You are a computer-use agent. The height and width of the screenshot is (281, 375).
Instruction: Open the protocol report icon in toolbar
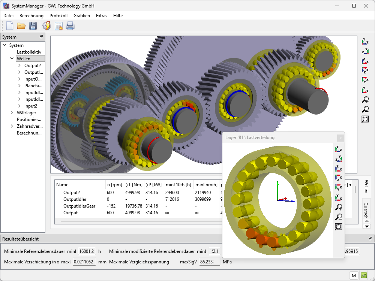tap(58, 26)
